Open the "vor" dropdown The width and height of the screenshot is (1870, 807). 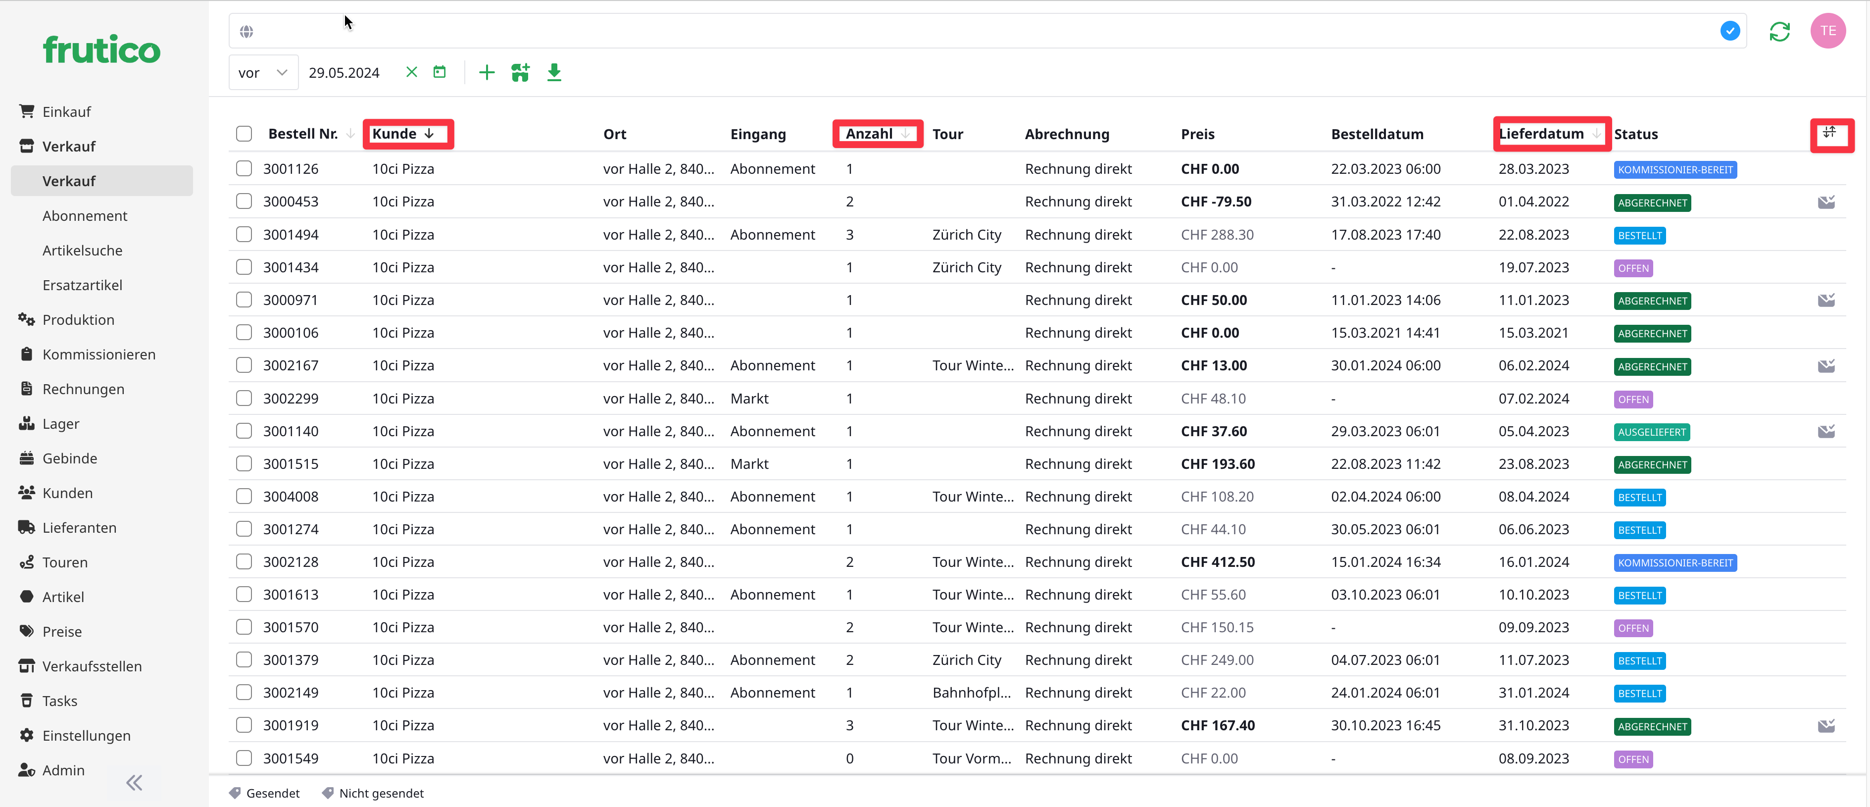[x=263, y=73]
